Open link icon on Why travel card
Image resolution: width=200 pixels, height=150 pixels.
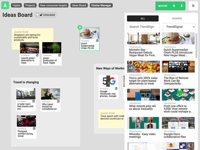click(58, 101)
